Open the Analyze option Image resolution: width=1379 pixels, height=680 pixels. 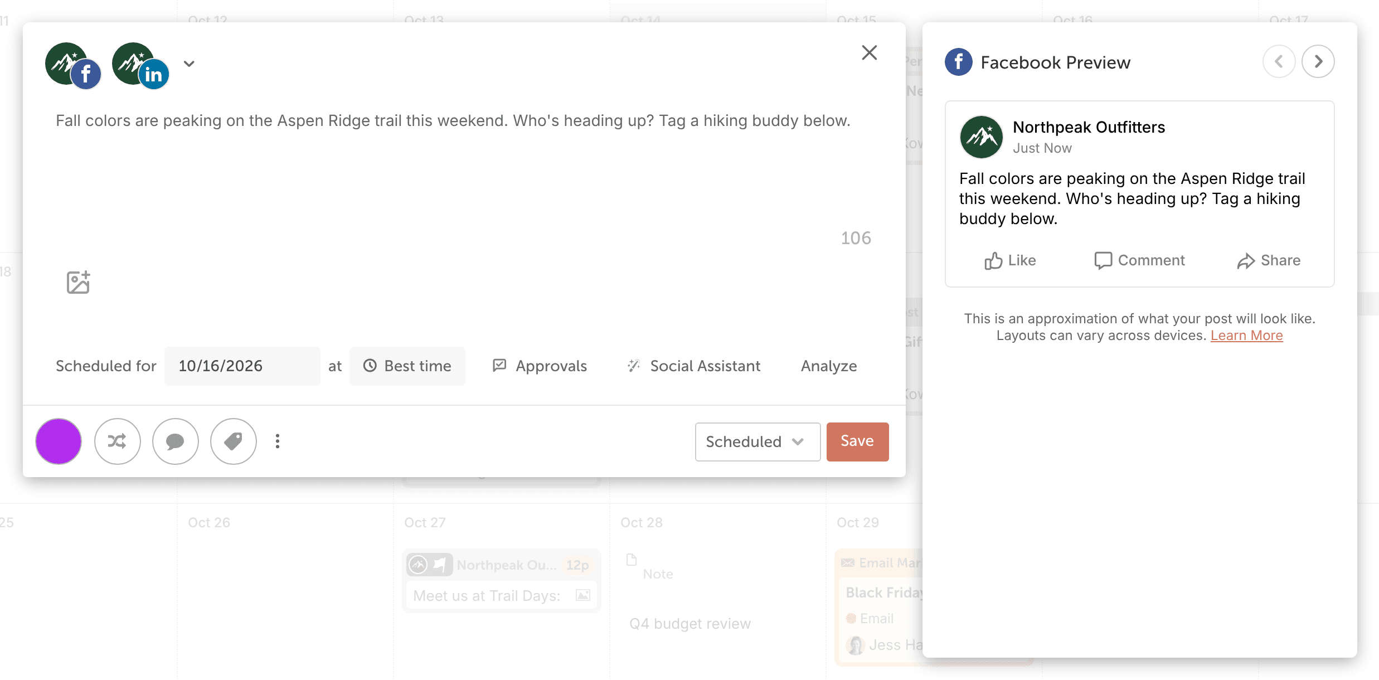(x=829, y=366)
